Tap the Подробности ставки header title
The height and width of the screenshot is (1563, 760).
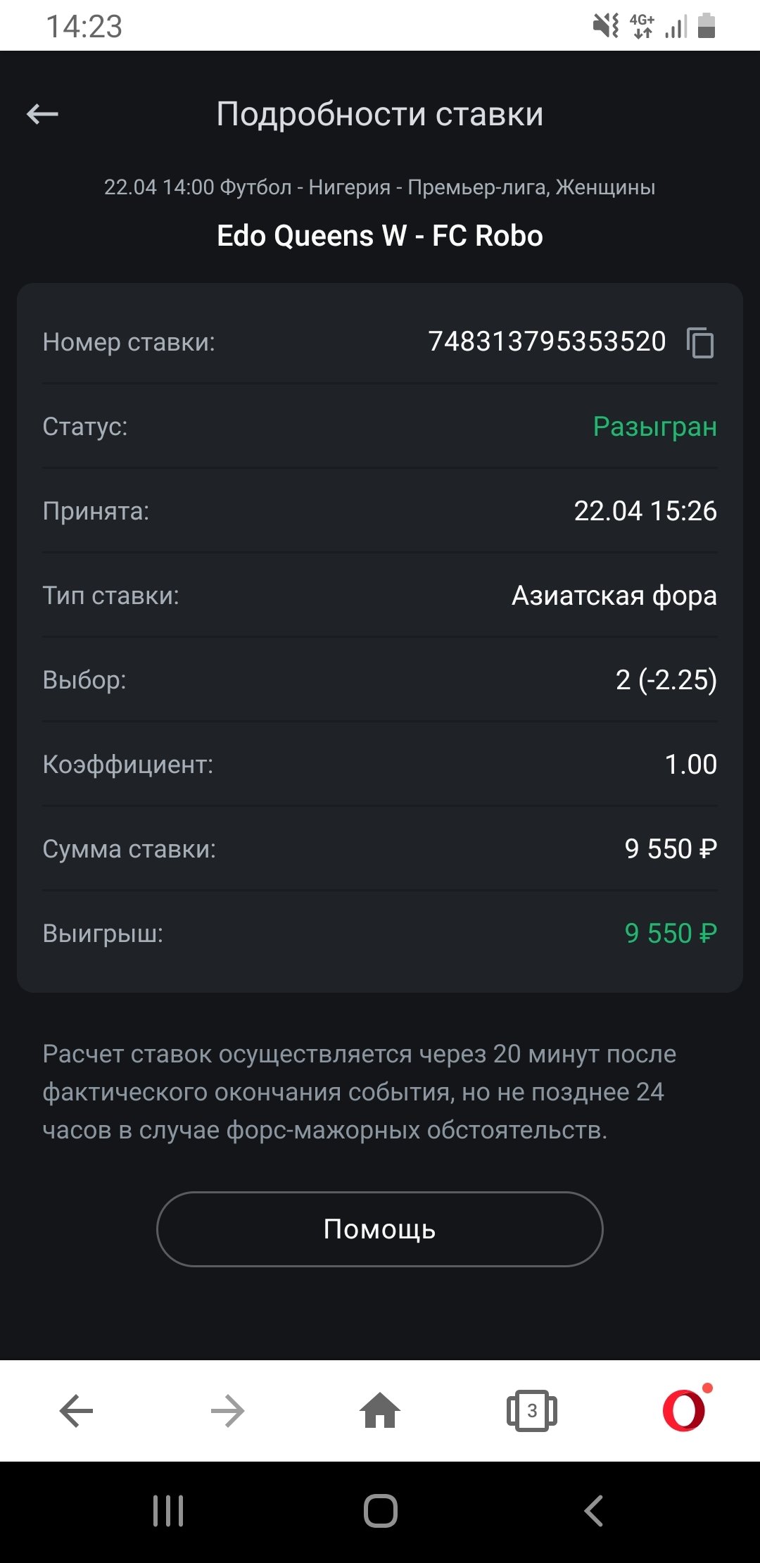tap(380, 114)
